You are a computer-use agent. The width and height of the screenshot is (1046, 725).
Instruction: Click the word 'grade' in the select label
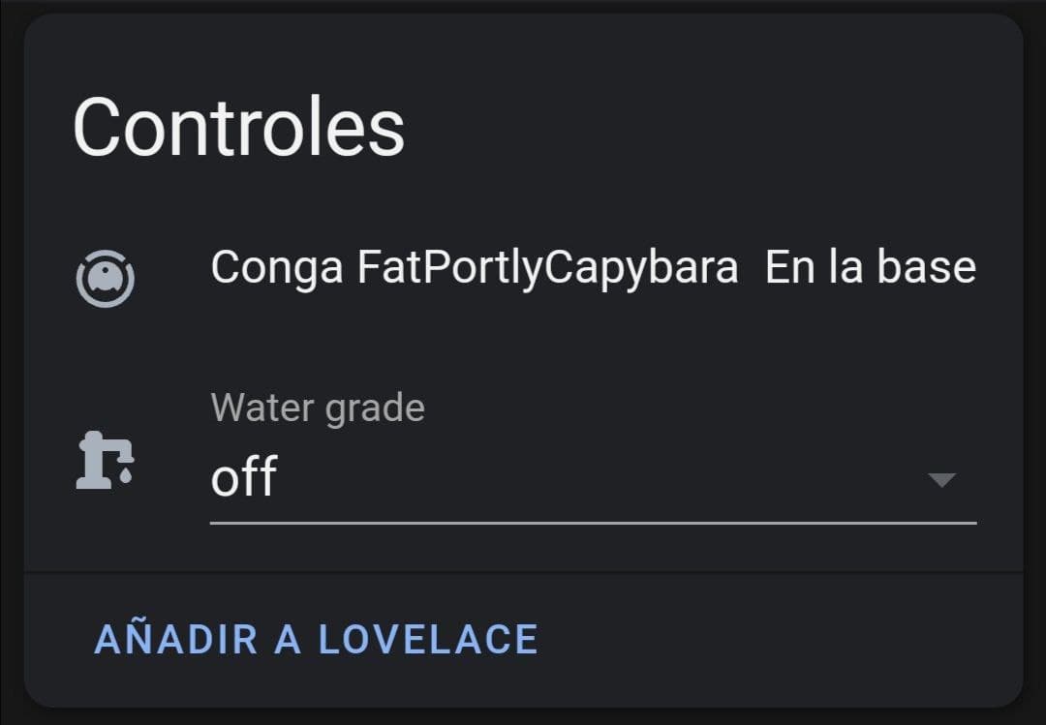point(375,408)
